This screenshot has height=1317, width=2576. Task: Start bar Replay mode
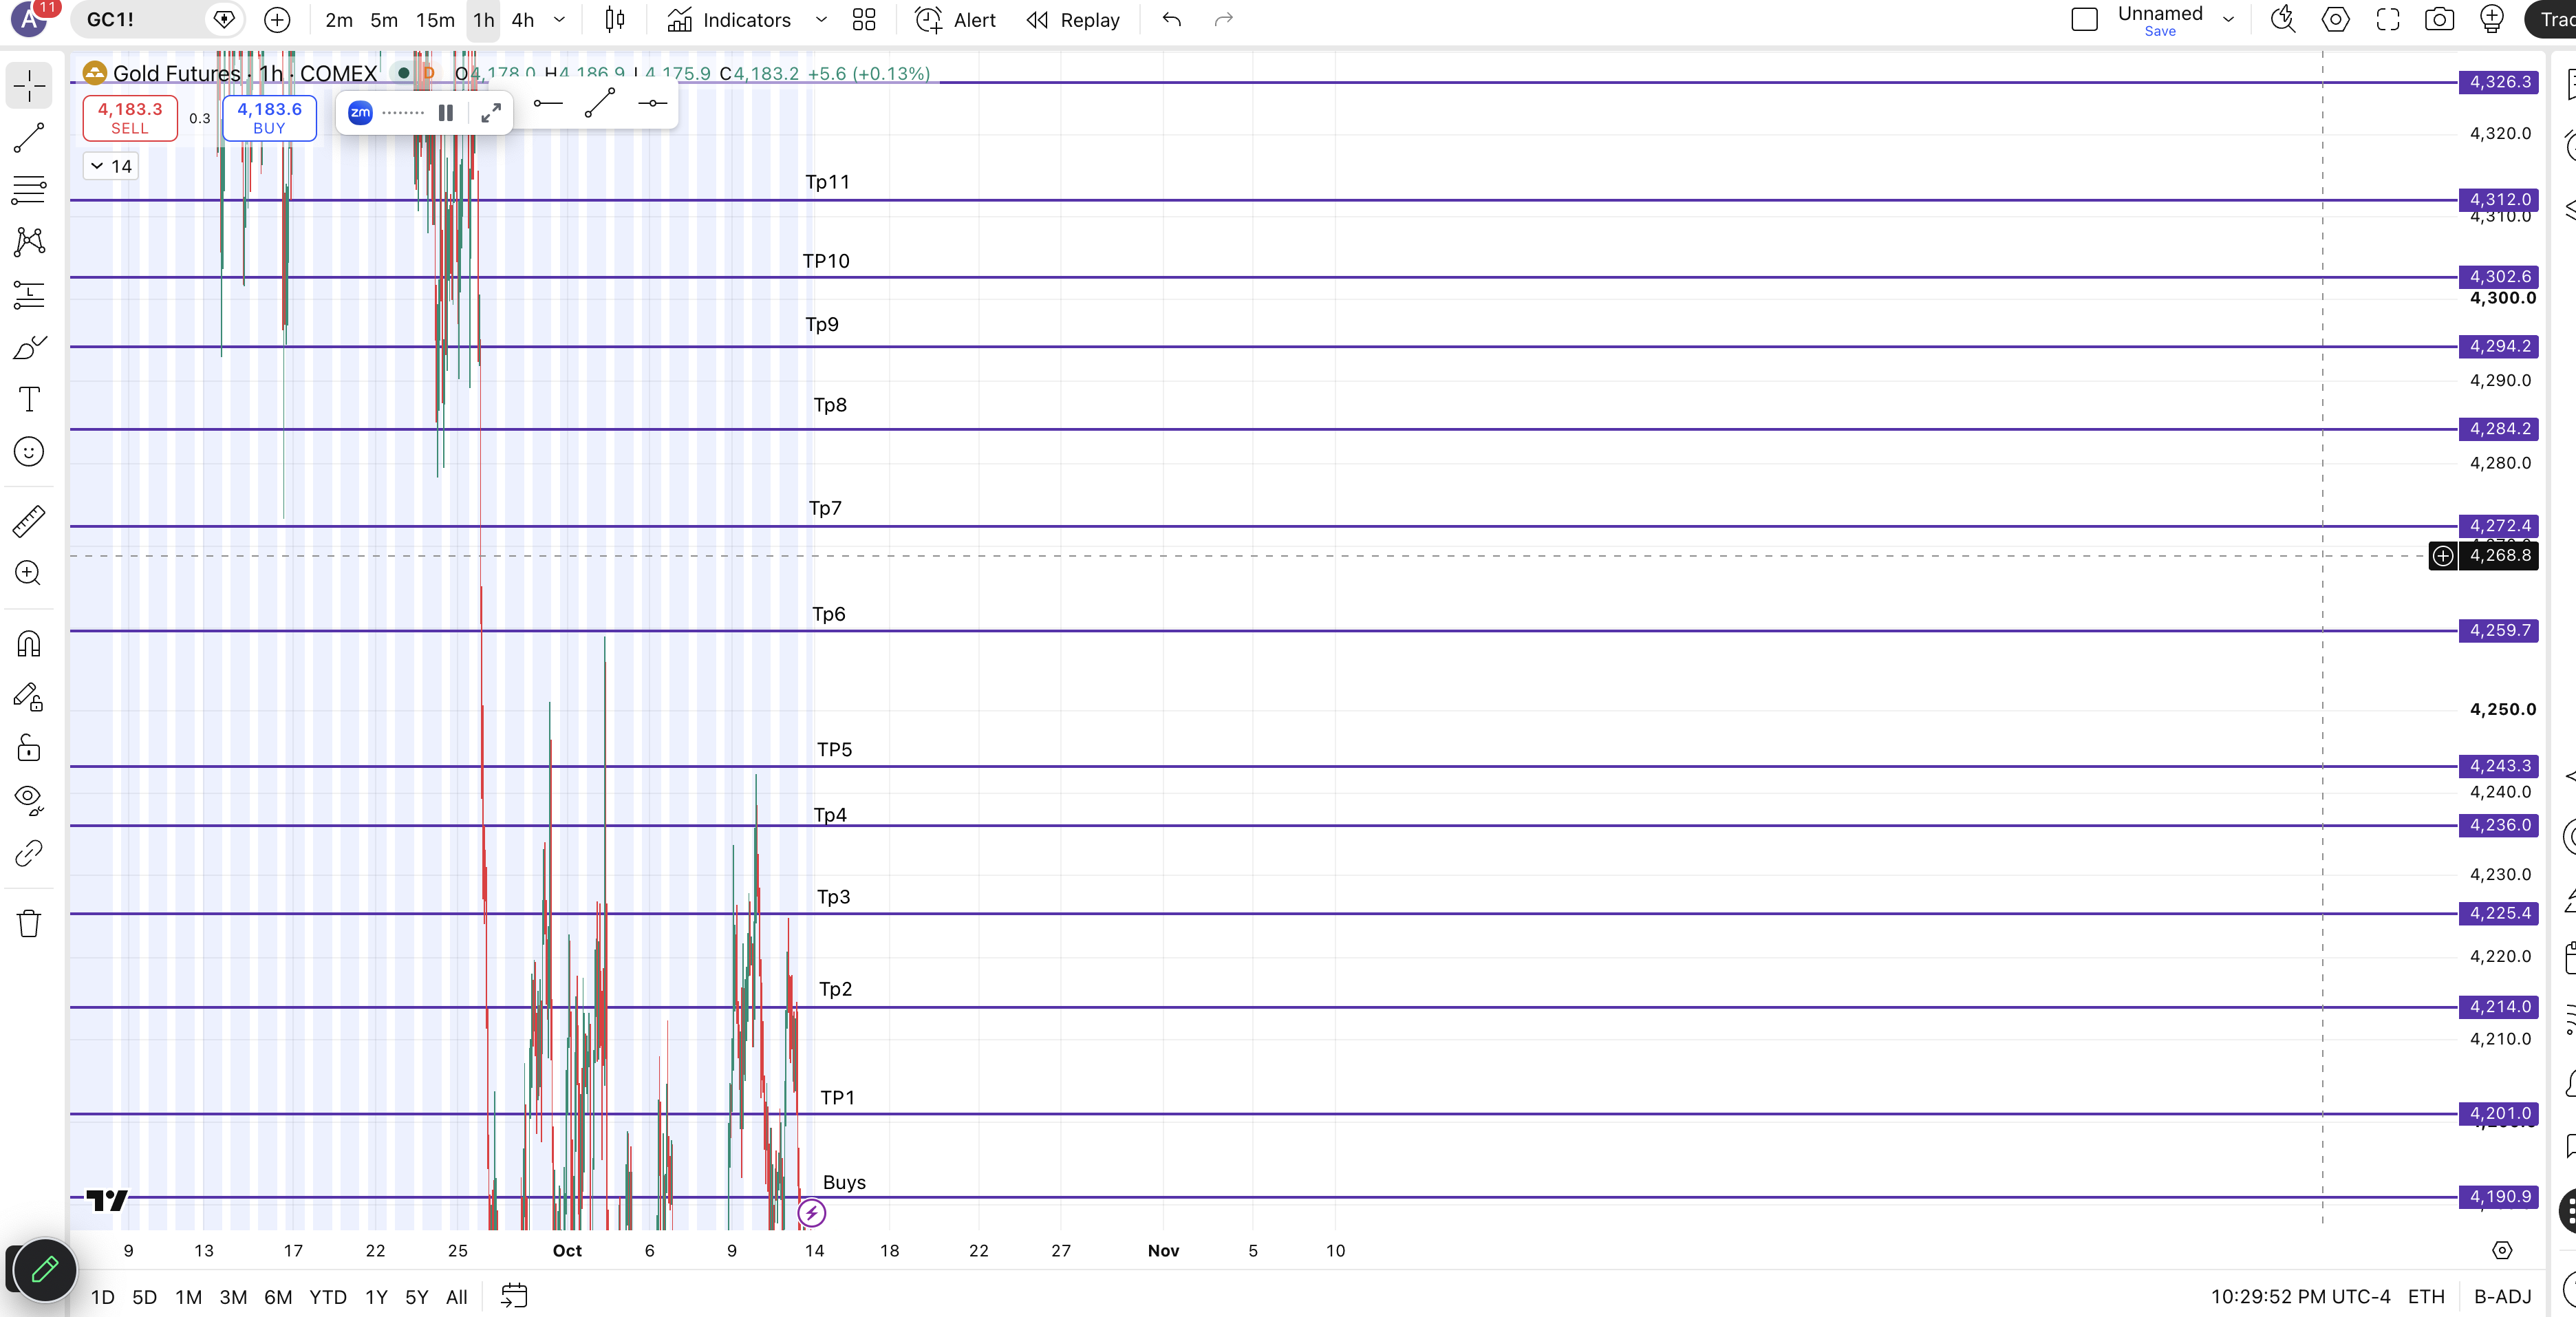(x=1073, y=20)
